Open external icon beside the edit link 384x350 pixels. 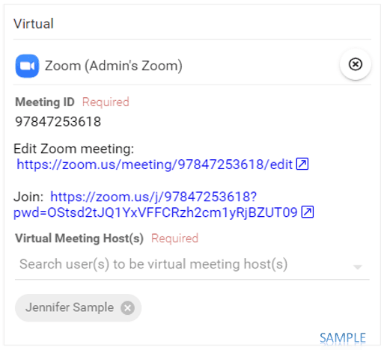[302, 164]
